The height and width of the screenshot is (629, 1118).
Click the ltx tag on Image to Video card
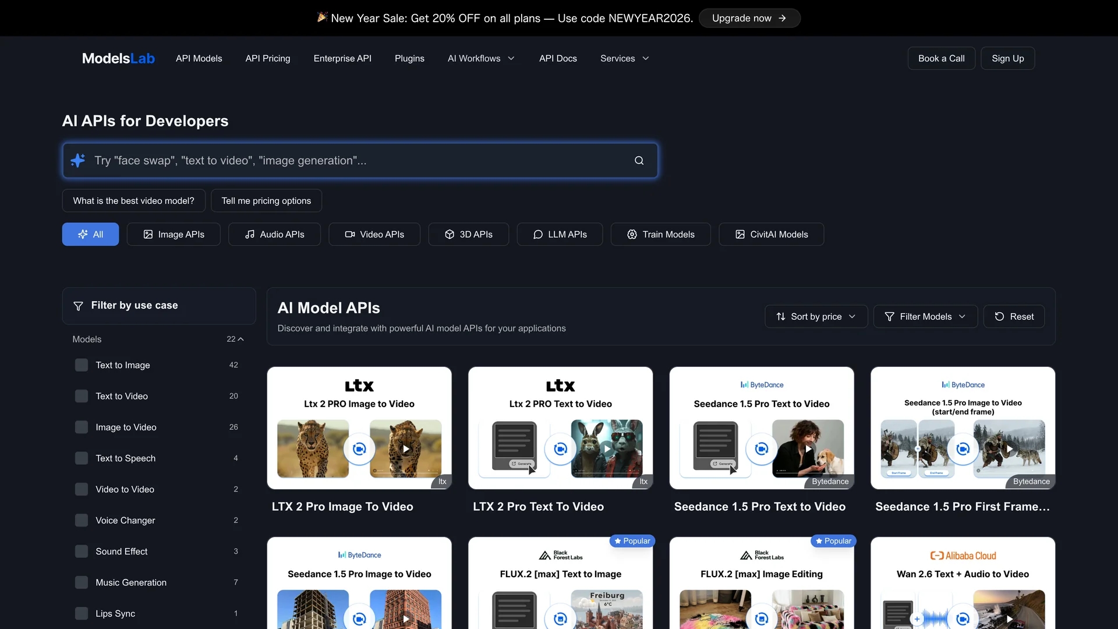tap(442, 482)
